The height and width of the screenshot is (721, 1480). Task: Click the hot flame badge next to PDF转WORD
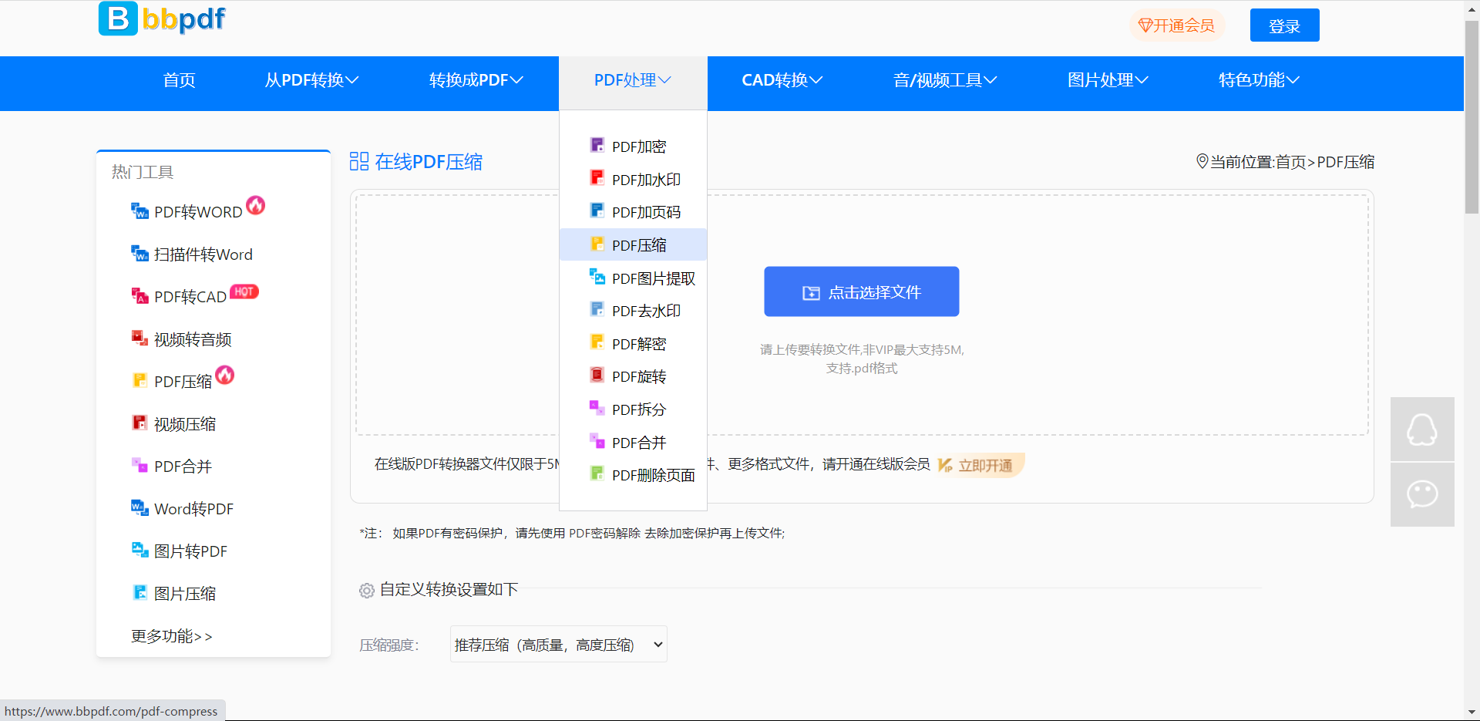255,205
